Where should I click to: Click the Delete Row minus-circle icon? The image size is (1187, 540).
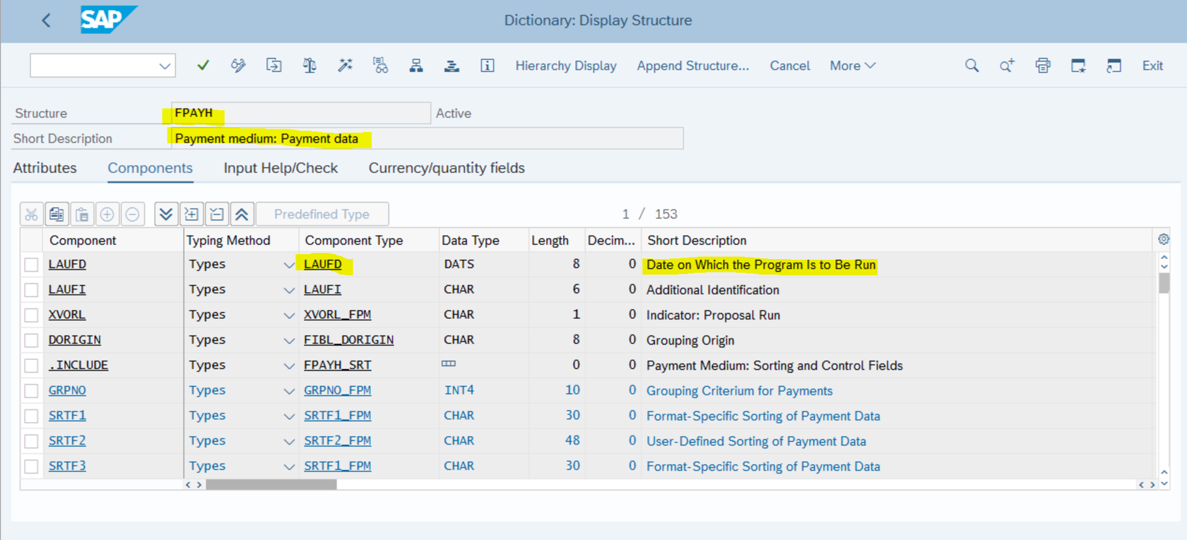pos(133,214)
